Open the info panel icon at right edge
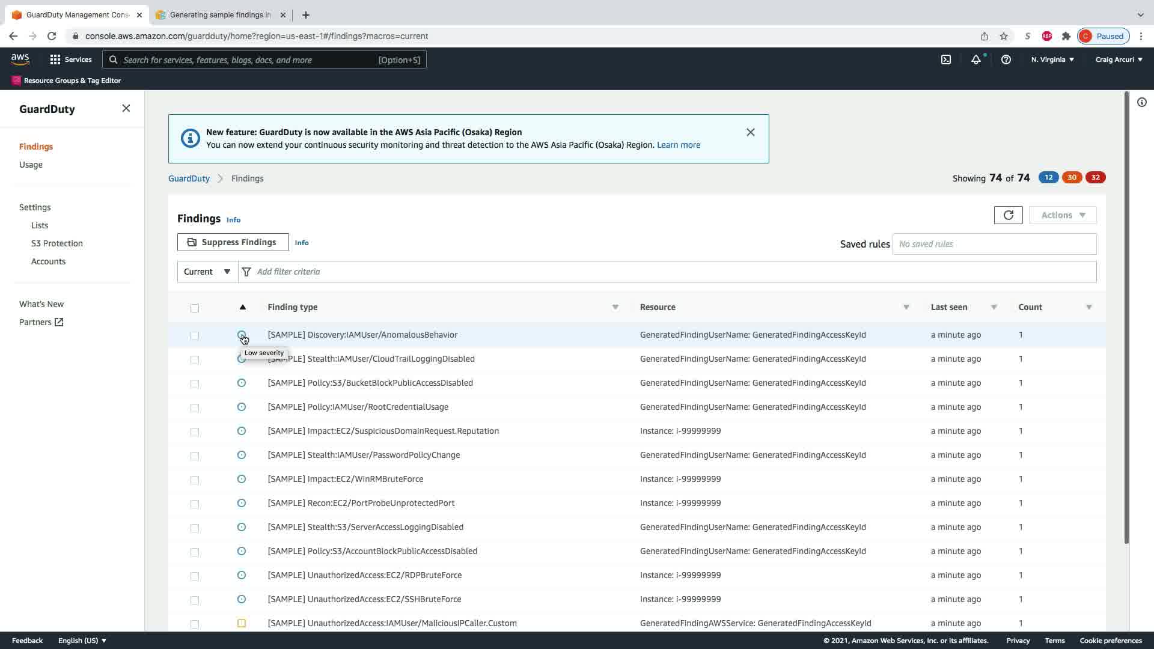Image resolution: width=1154 pixels, height=649 pixels. click(x=1141, y=102)
